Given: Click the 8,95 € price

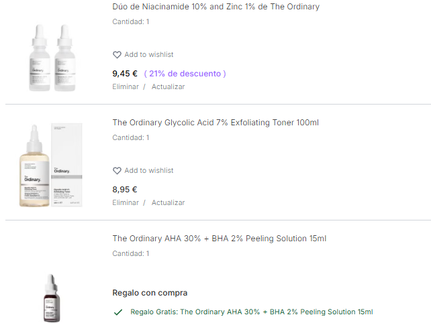Looking at the screenshot, I should tap(125, 190).
